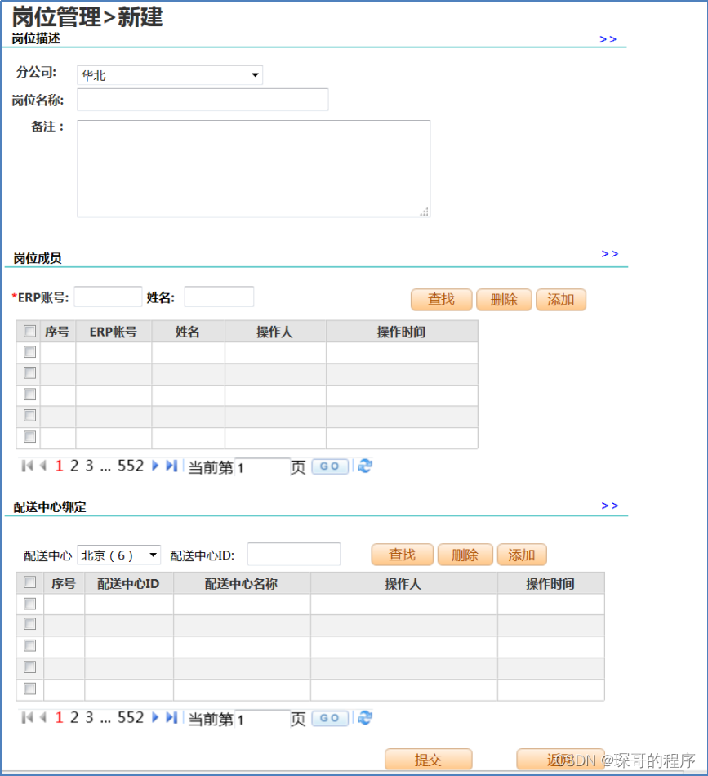This screenshot has width=708, height=776.
Task: Select page 552 in 岗位成员 pager
Action: click(131, 466)
